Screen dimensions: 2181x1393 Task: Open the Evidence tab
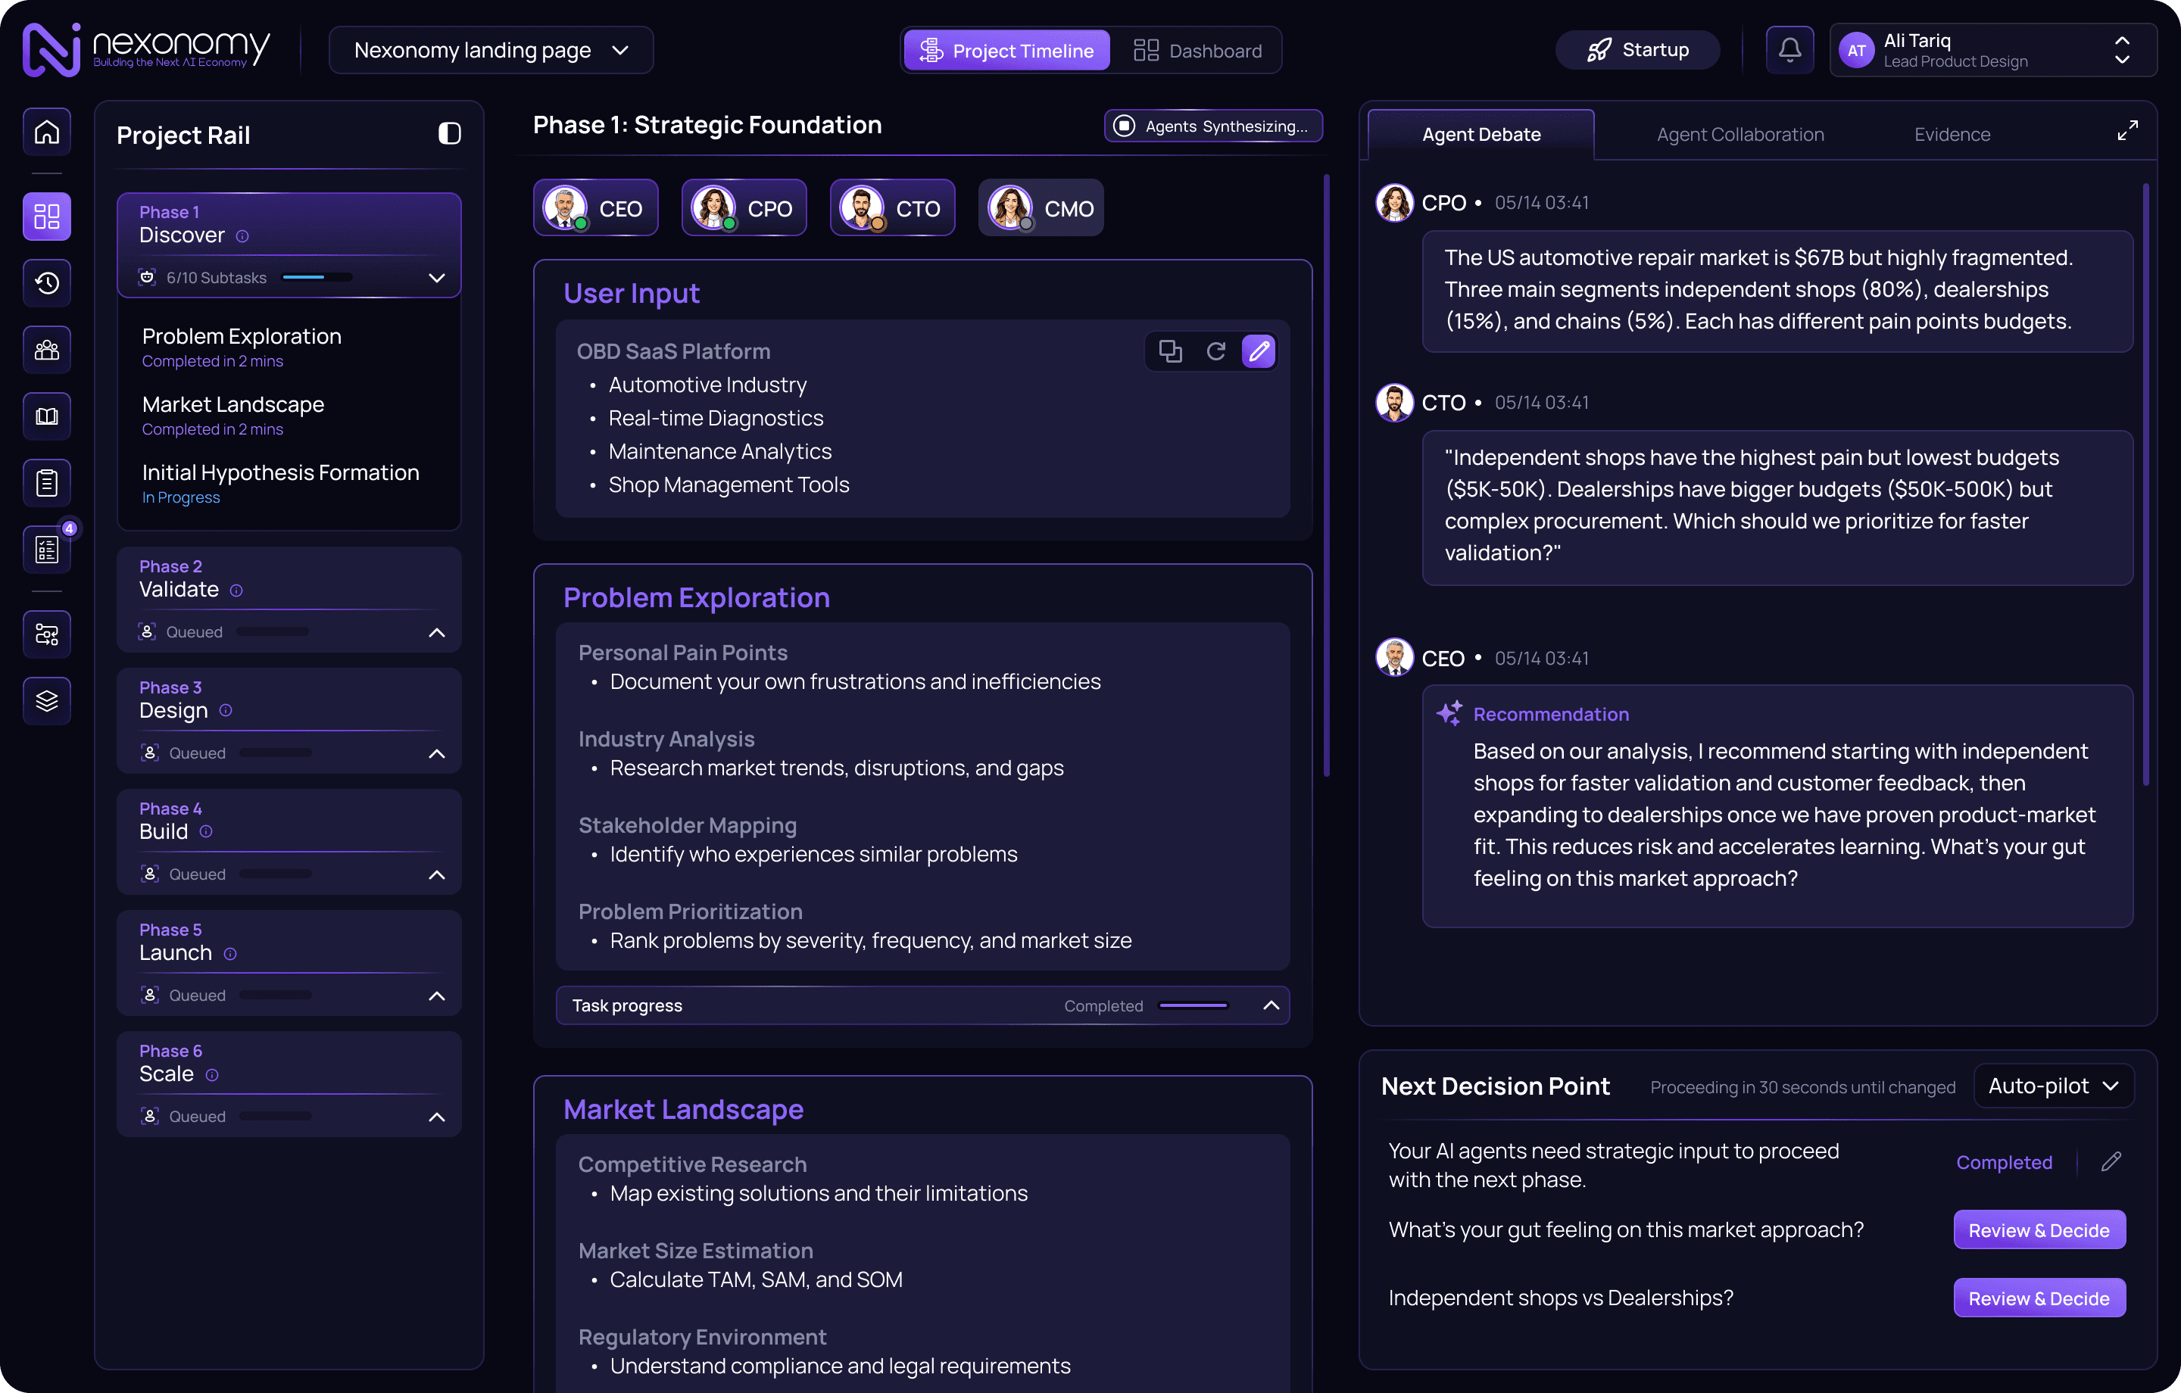point(1952,134)
